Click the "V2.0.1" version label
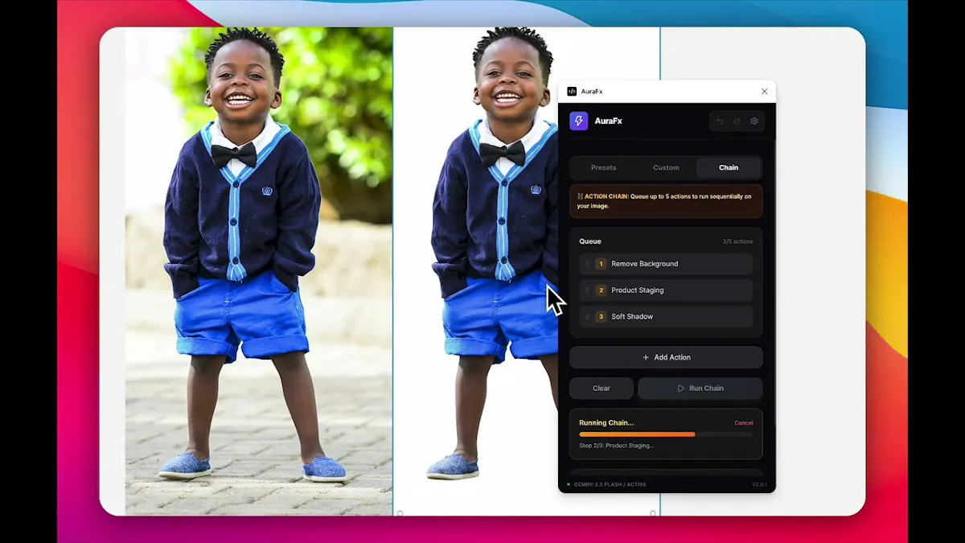The height and width of the screenshot is (543, 965). click(760, 484)
